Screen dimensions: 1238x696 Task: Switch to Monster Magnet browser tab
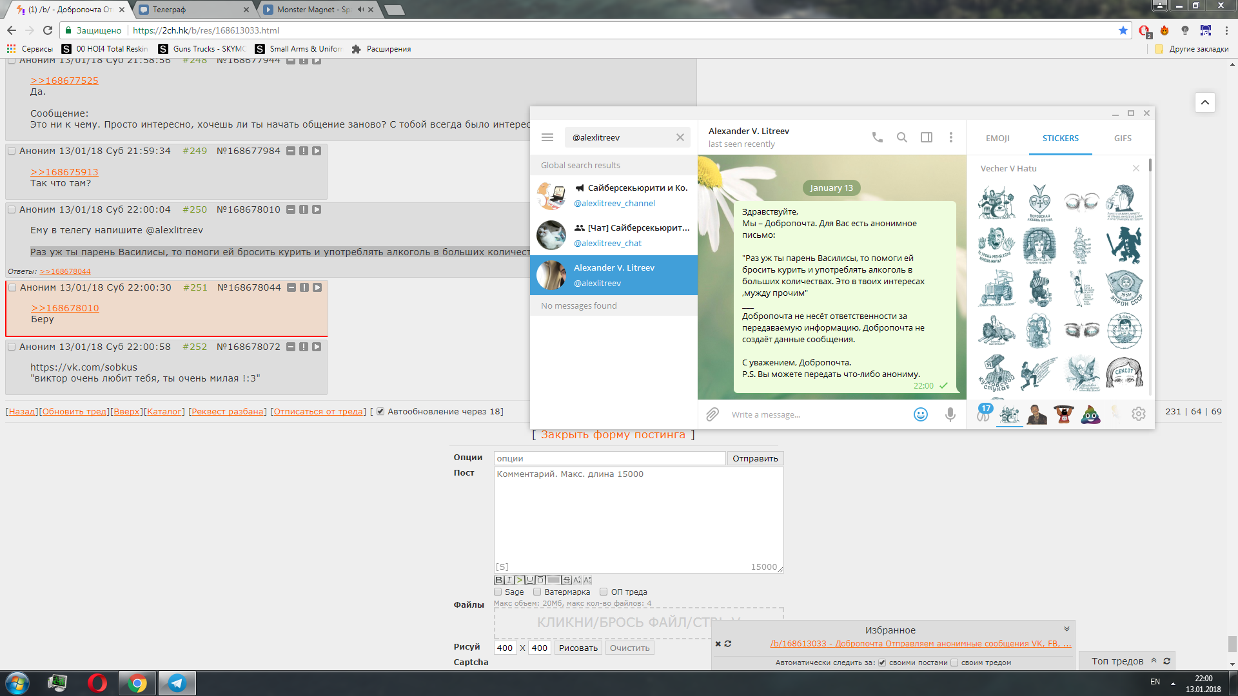tap(319, 10)
